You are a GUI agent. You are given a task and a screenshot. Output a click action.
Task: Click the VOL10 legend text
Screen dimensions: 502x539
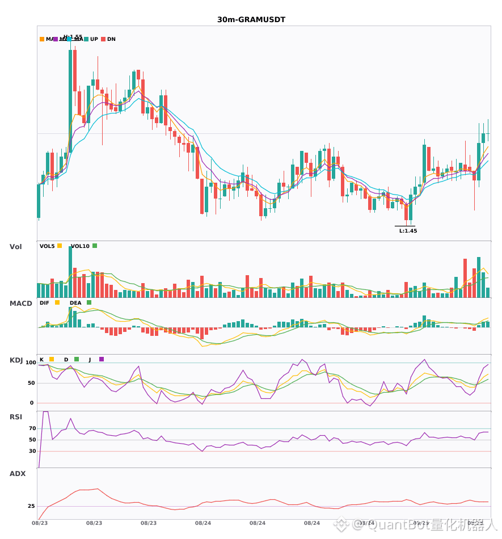click(81, 246)
